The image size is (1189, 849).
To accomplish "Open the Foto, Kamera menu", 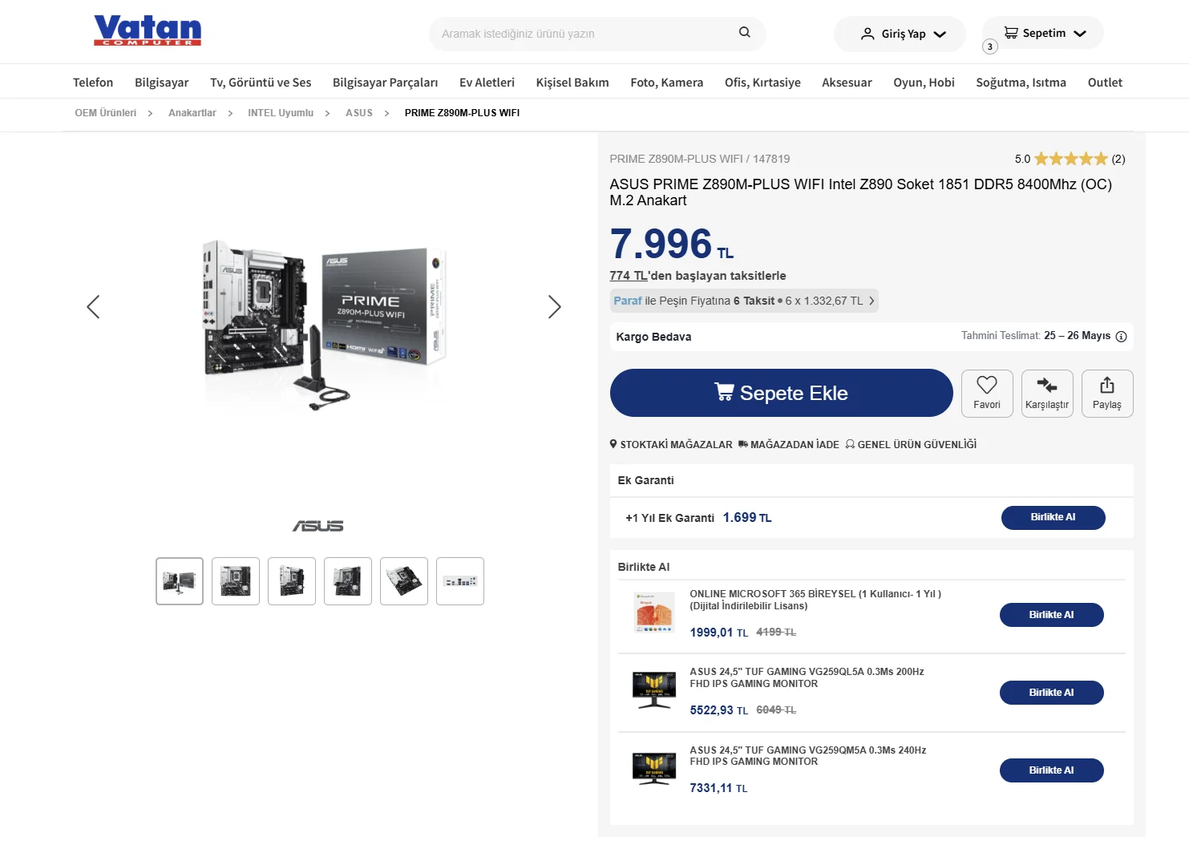I will point(667,83).
